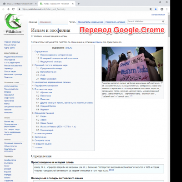
Task: Click the Deutsch language link
Action: [x=7, y=169]
